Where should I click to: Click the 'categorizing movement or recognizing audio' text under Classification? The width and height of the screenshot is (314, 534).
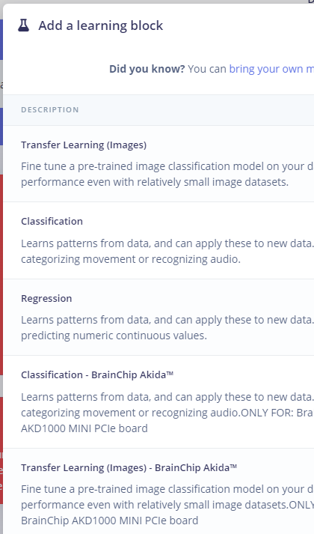(131, 259)
